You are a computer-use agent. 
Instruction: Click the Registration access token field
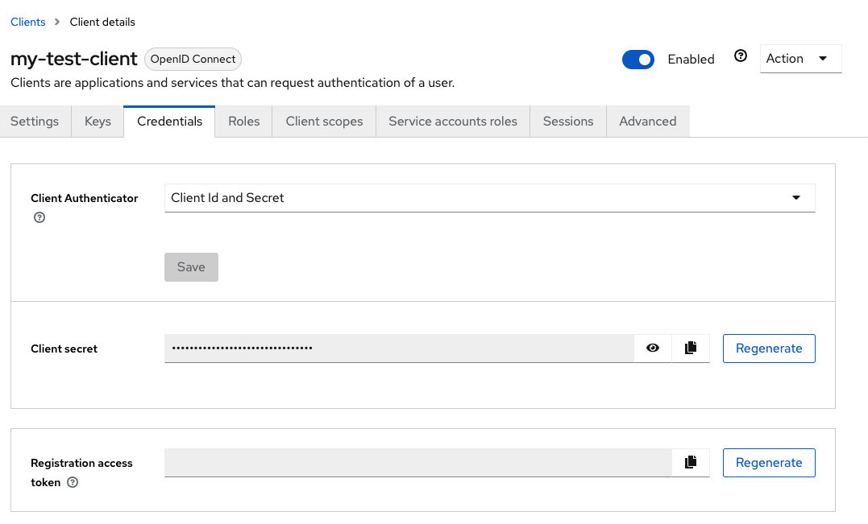(418, 463)
